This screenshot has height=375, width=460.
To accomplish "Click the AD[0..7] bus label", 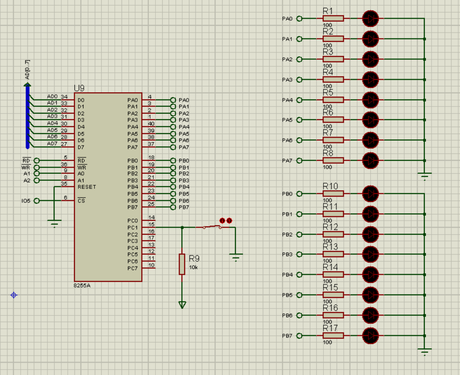I will pyautogui.click(x=27, y=70).
